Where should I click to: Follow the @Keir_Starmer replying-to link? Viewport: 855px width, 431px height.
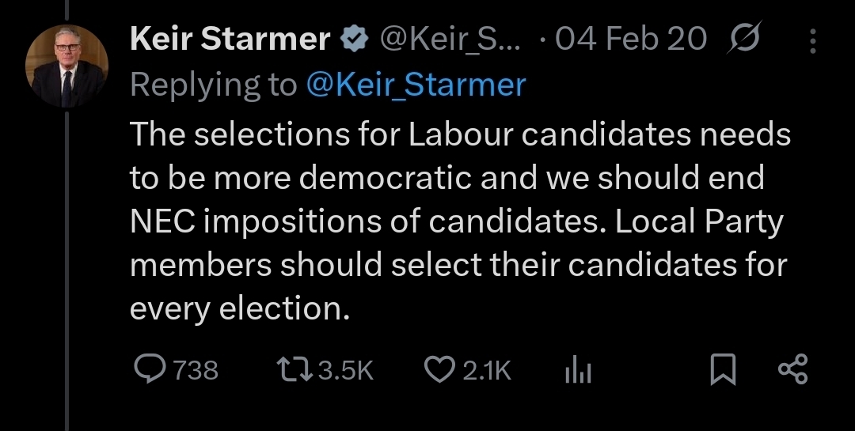416,85
